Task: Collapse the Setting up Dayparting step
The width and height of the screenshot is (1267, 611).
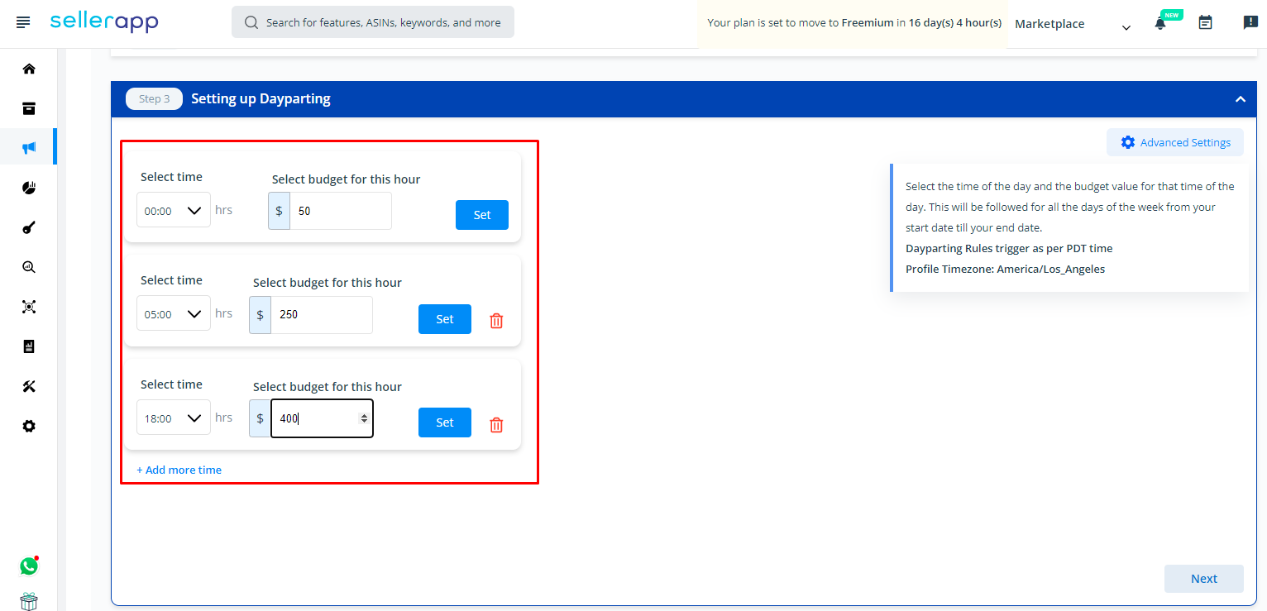Action: (x=1240, y=99)
